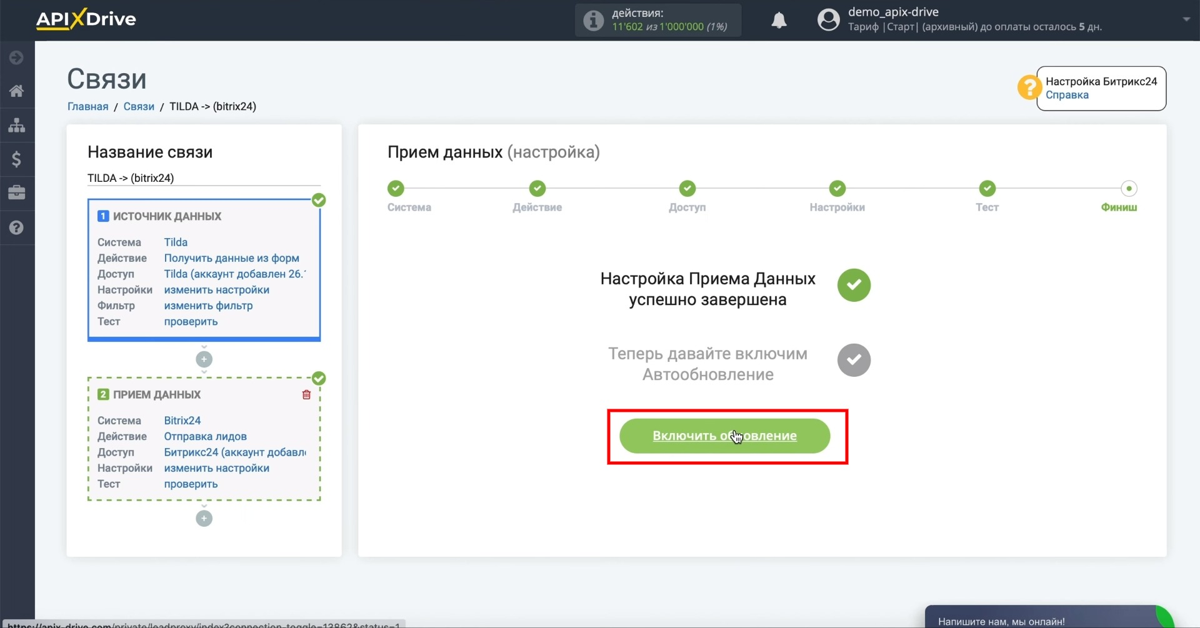Click проверить in data source block
This screenshot has width=1200, height=628.
click(191, 321)
